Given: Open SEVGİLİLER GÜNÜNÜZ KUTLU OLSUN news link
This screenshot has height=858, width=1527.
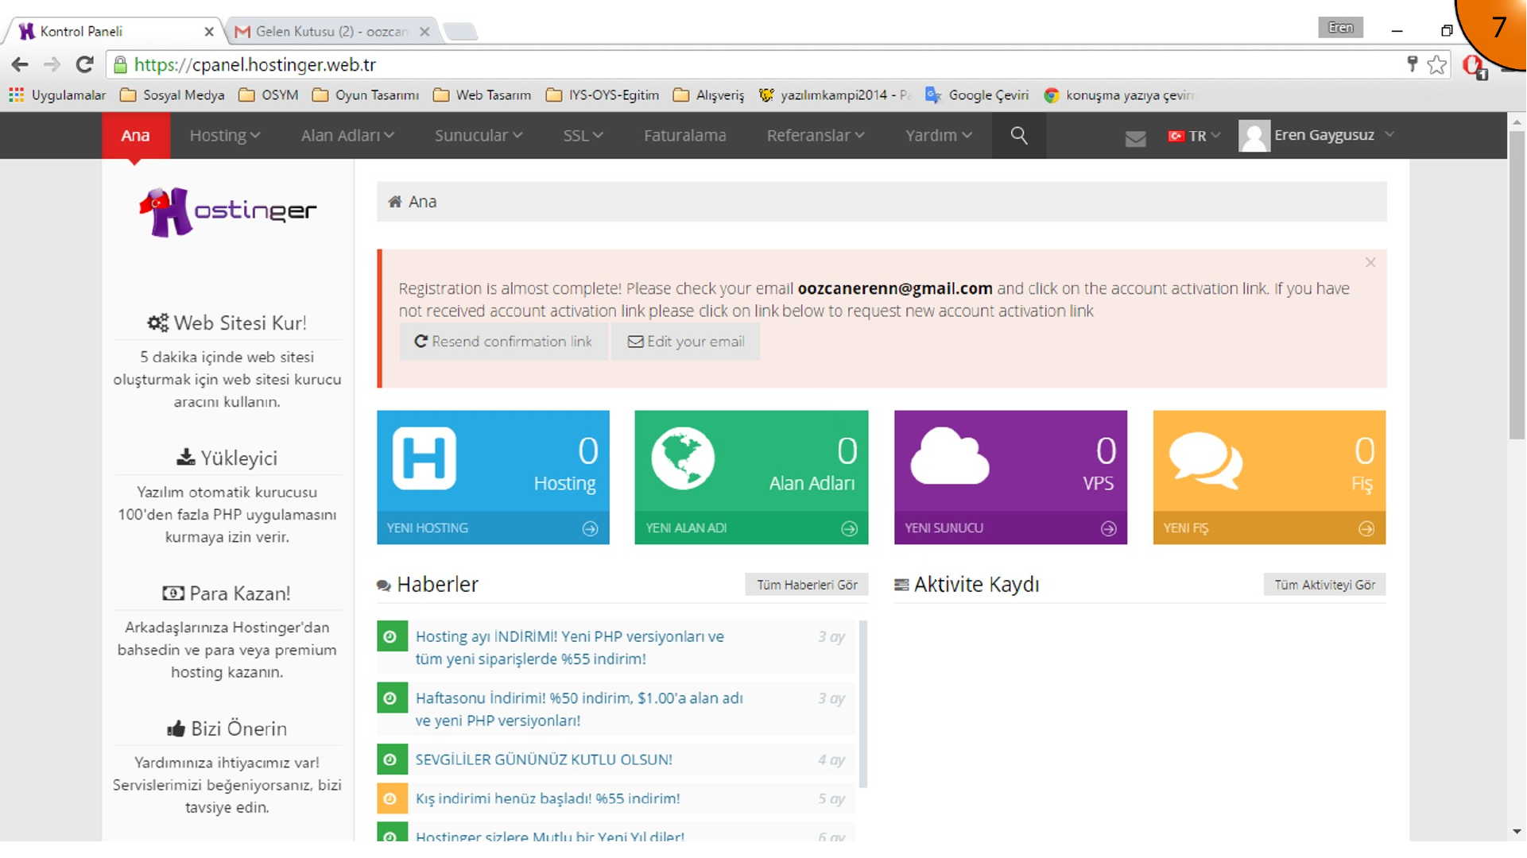Looking at the screenshot, I should coord(544,759).
